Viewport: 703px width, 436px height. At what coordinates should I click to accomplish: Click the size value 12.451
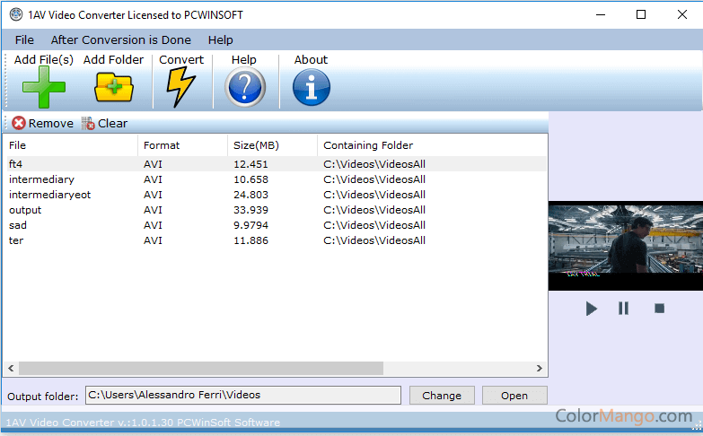click(x=250, y=164)
